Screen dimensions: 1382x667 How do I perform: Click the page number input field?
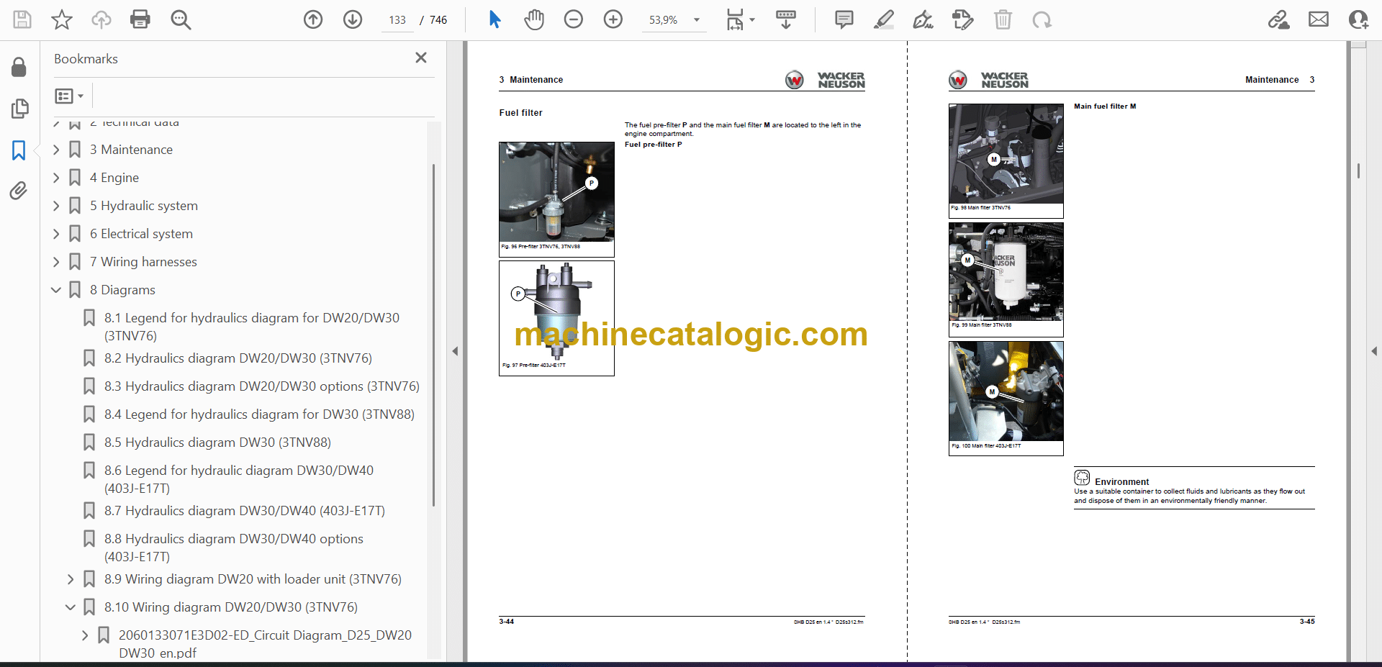point(397,20)
